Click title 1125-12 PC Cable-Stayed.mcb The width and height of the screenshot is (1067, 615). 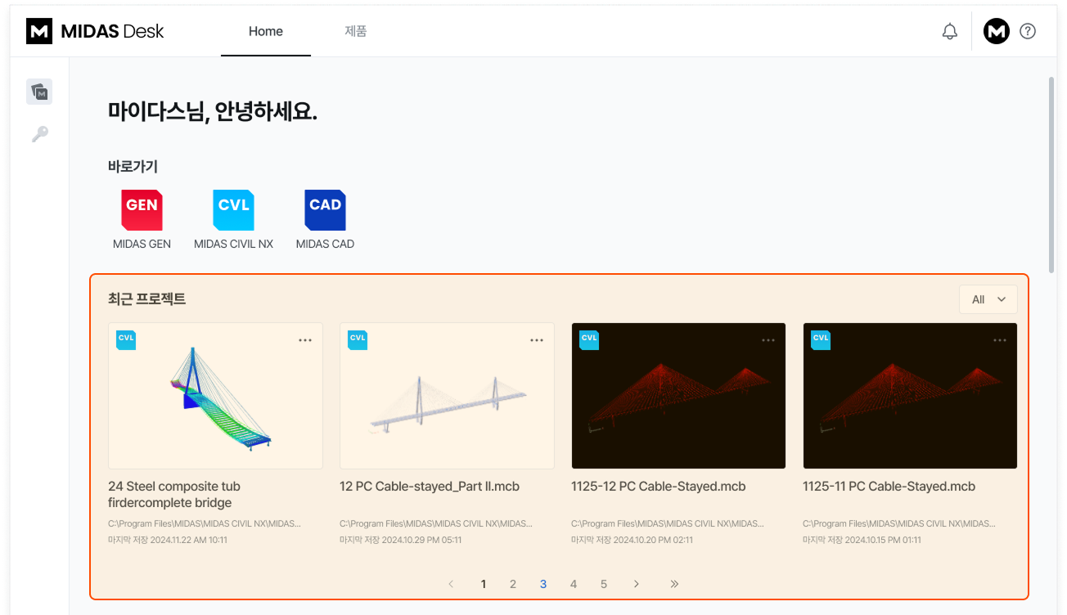pos(659,486)
